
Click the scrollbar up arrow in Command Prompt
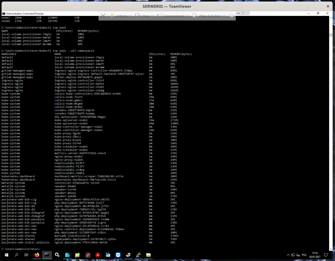click(x=331, y=18)
